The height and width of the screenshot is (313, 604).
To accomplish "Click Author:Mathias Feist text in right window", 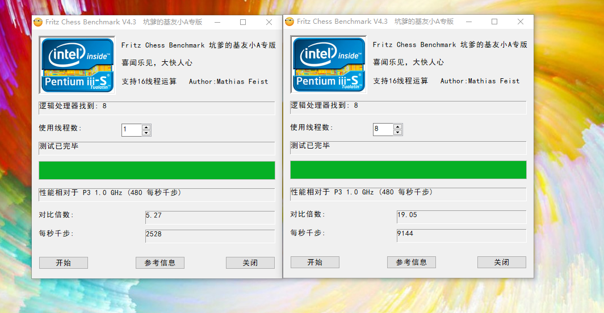I will pyautogui.click(x=480, y=81).
